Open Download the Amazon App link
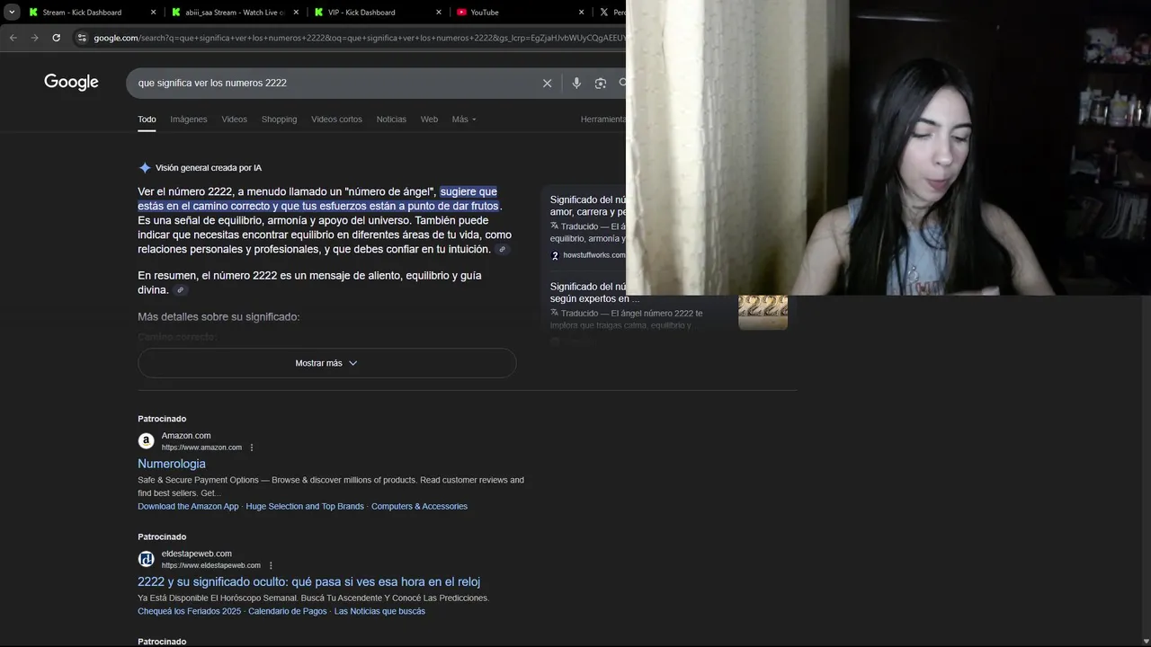 click(188, 507)
